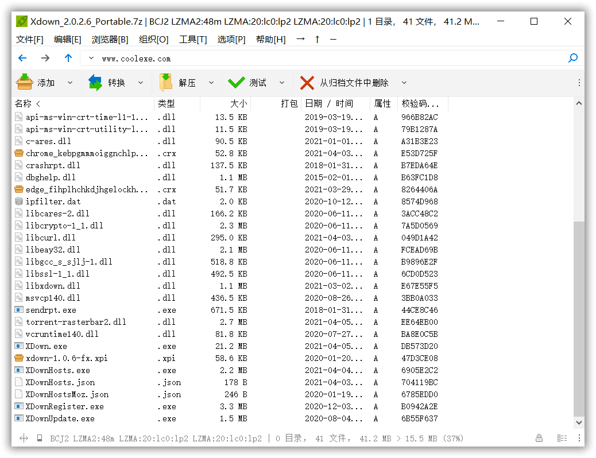
Task: Open the 组织[O] menu
Action: pos(153,39)
